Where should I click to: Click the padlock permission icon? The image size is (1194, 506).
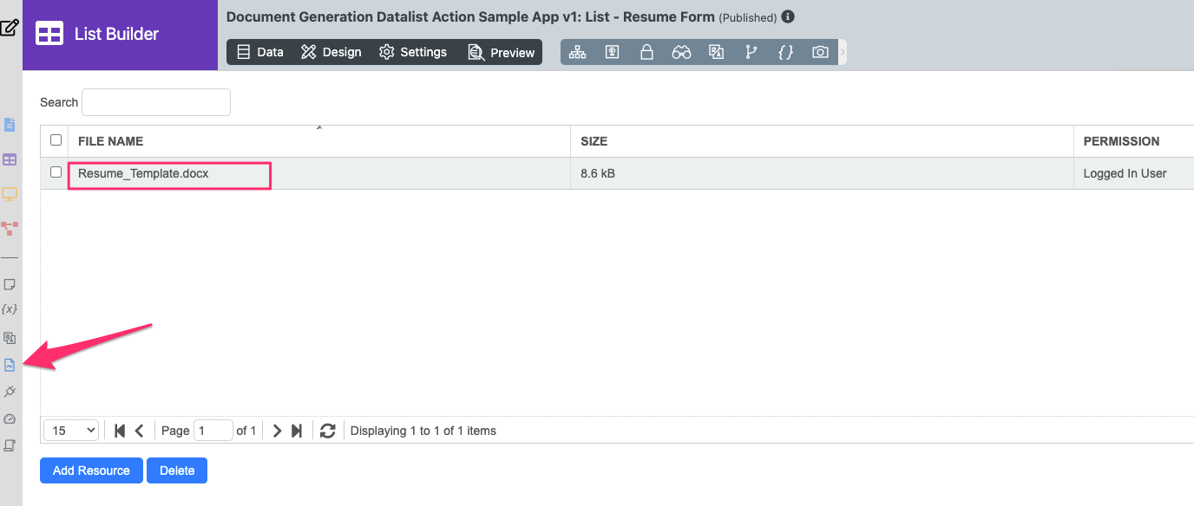click(646, 52)
